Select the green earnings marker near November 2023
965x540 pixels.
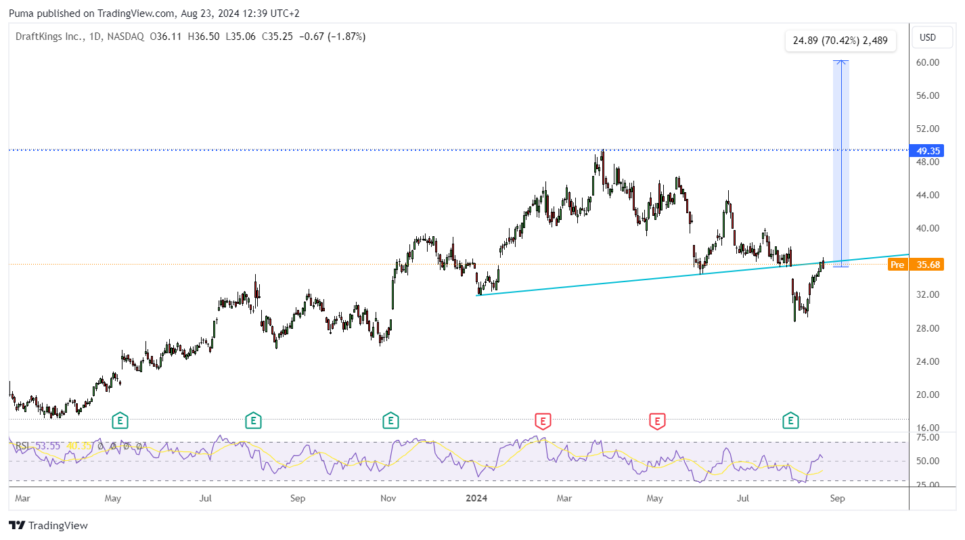[390, 421]
